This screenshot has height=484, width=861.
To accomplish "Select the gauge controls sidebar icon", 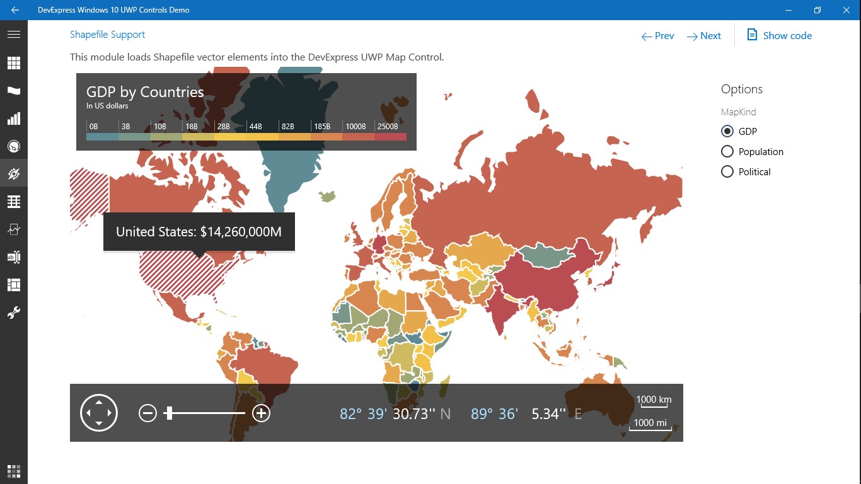I will [14, 146].
